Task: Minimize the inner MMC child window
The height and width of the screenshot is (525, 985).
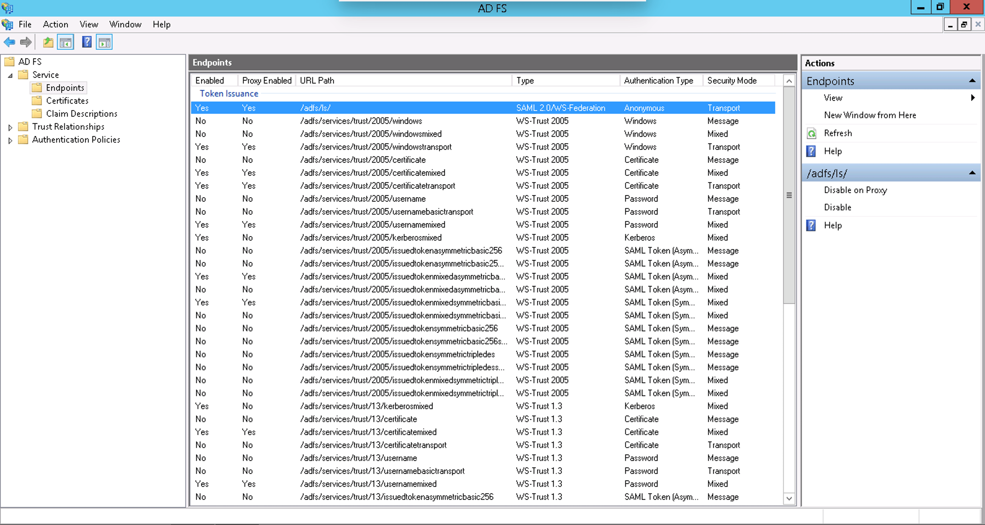Action: click(950, 25)
